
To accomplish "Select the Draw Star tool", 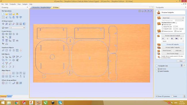I will (17, 34).
